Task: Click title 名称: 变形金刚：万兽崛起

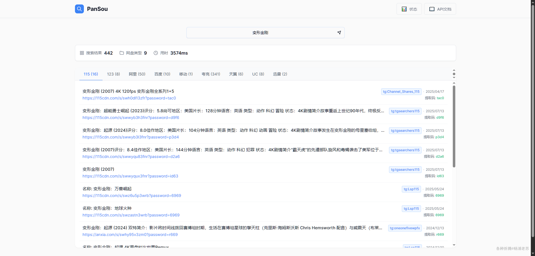Action: click(107, 189)
